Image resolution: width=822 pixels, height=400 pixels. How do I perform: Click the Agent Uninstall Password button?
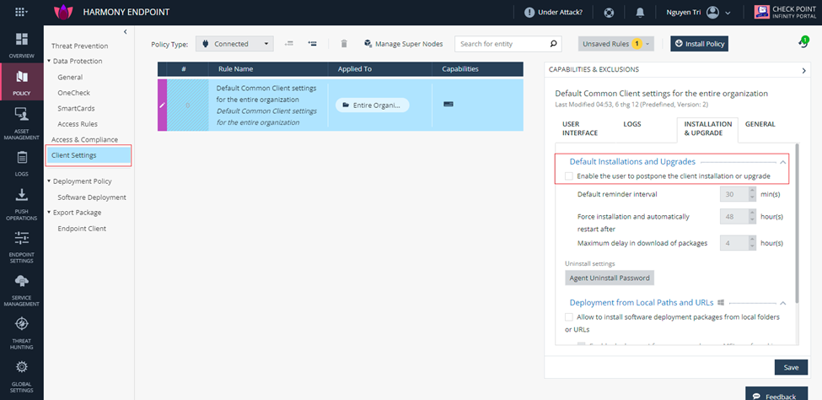pyautogui.click(x=610, y=278)
